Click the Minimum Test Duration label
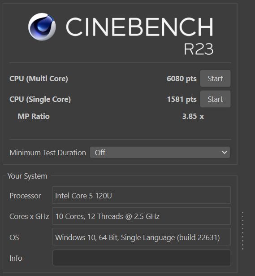Image resolution: width=255 pixels, height=276 pixels. [x=48, y=153]
